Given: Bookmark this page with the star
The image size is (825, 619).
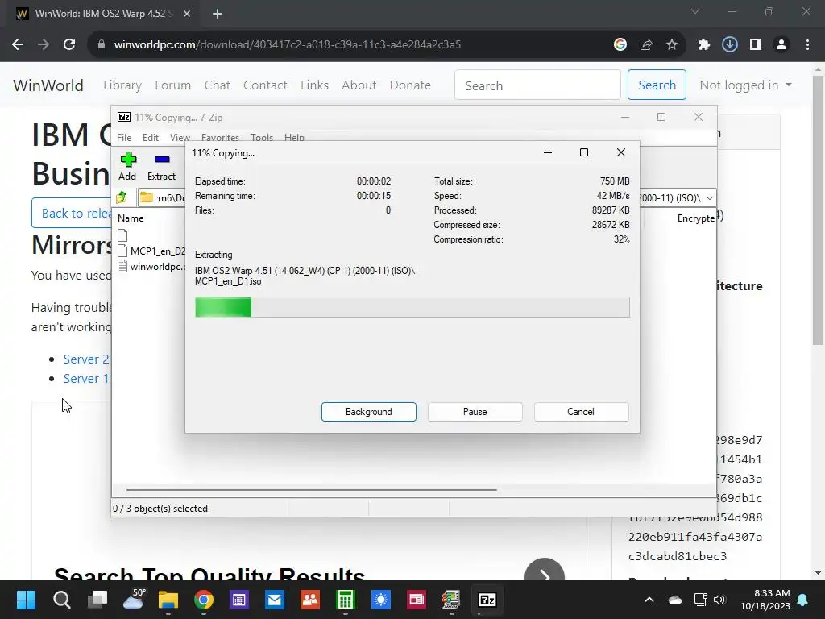Looking at the screenshot, I should [x=672, y=45].
